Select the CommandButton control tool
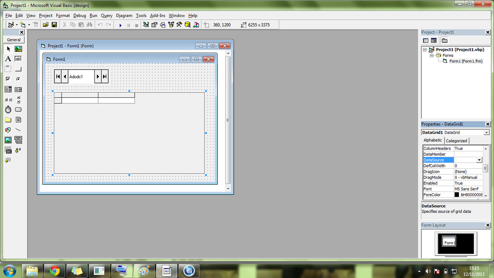The width and height of the screenshot is (494, 278). pyautogui.click(x=18, y=69)
